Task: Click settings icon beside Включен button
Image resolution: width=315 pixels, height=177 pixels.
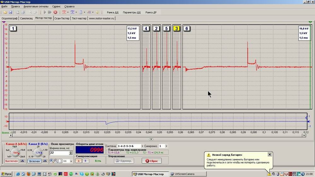Action: [45, 161]
